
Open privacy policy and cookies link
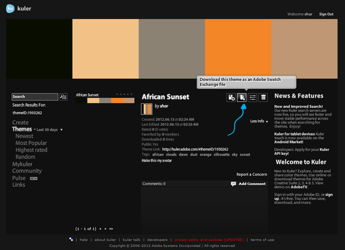[209, 240]
